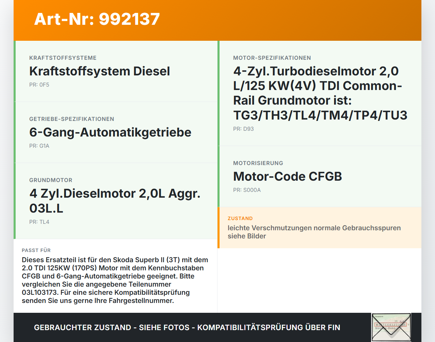Click the PR: TL4 code label
The image size is (435, 342).
pyautogui.click(x=39, y=222)
